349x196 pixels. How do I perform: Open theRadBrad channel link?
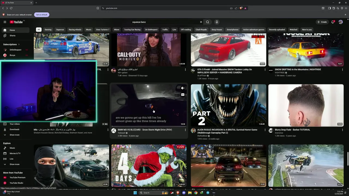coord(202,136)
